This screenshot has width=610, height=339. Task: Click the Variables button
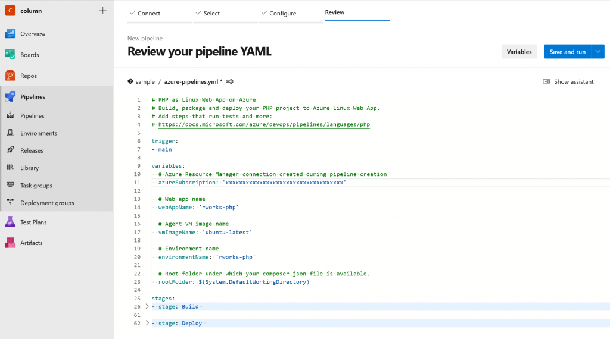coord(519,52)
